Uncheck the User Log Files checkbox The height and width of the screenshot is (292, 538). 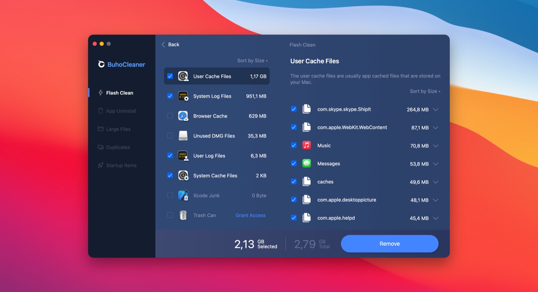(x=170, y=155)
